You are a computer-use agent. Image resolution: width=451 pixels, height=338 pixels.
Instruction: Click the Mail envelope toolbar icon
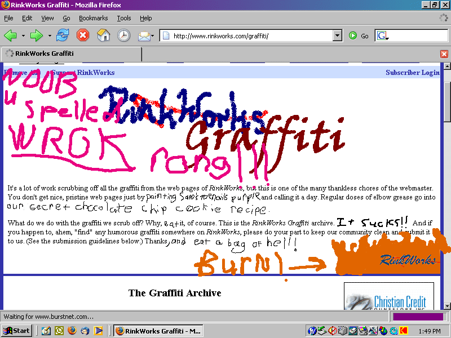click(x=144, y=36)
